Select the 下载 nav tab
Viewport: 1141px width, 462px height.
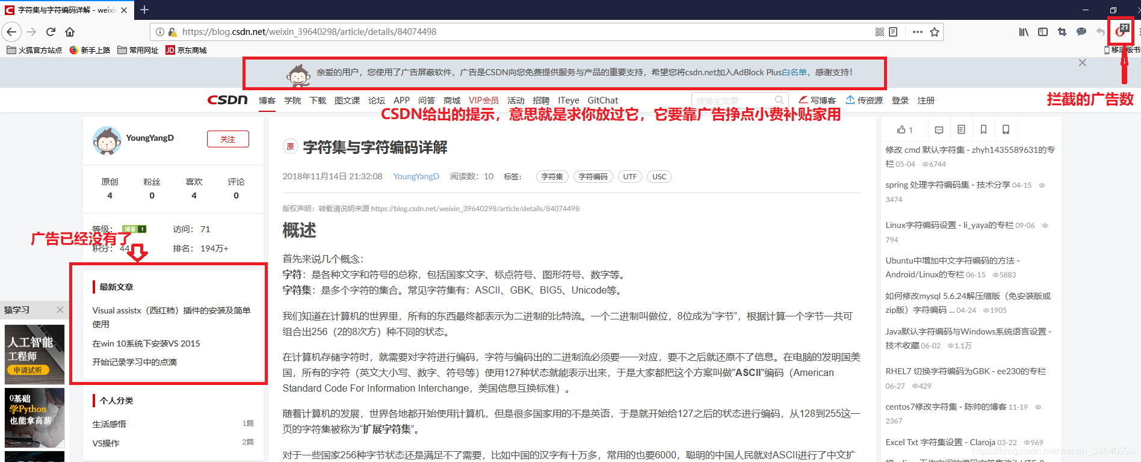[318, 100]
